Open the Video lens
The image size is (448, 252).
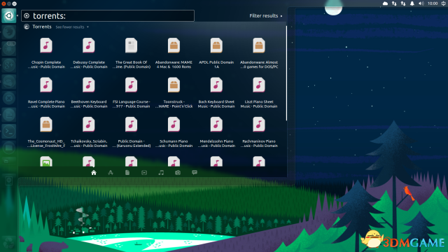pyautogui.click(x=144, y=173)
